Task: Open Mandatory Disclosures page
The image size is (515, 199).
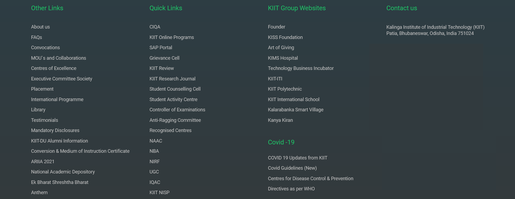Action: pos(55,130)
